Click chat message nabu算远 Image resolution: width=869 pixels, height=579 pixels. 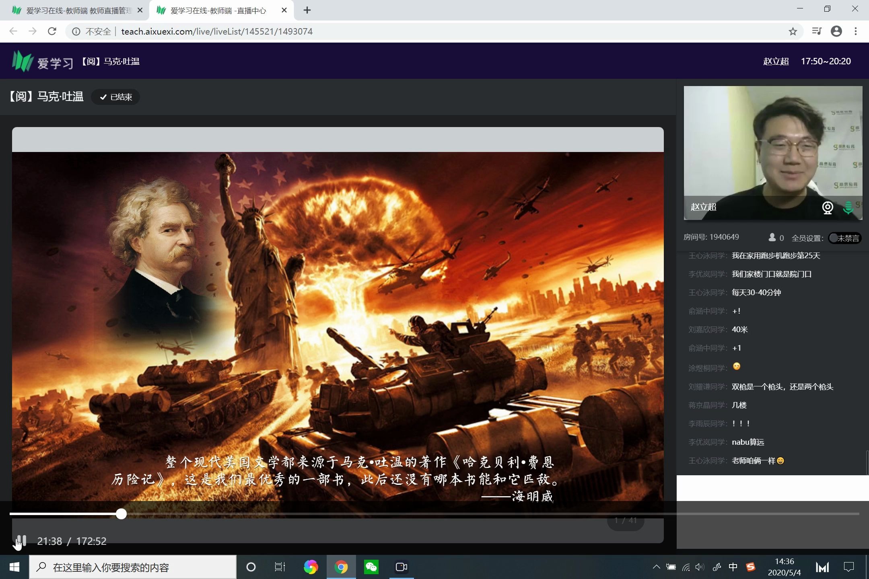coord(748,442)
